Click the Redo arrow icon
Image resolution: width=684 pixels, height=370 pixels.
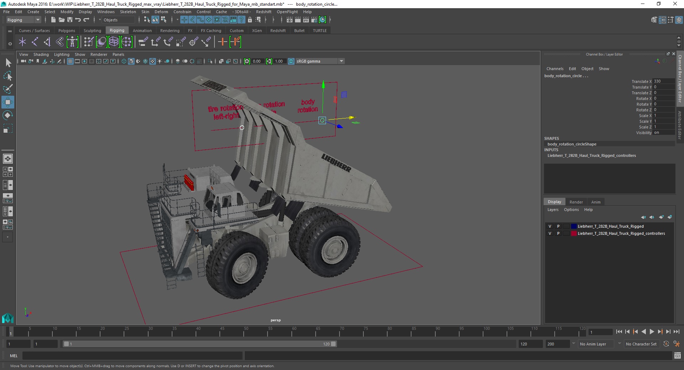(x=86, y=20)
